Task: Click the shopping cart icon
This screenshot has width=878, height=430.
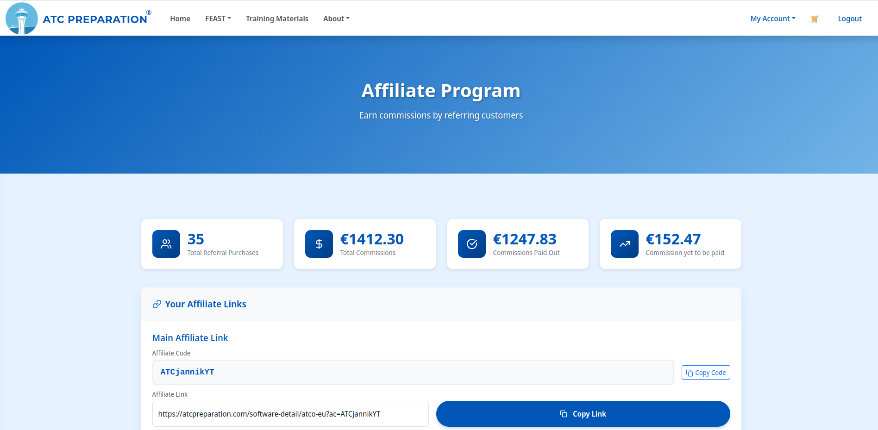Action: coord(815,19)
